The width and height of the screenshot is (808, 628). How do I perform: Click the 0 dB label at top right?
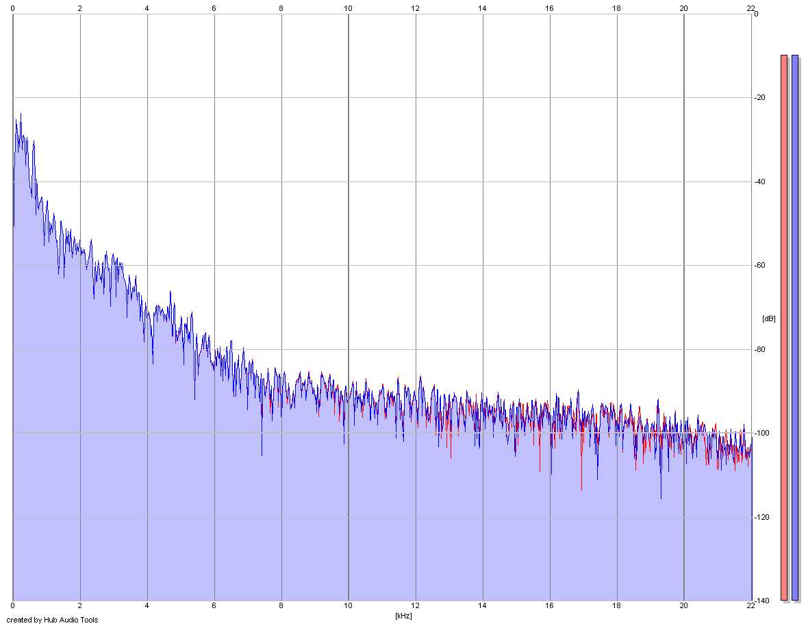click(757, 14)
